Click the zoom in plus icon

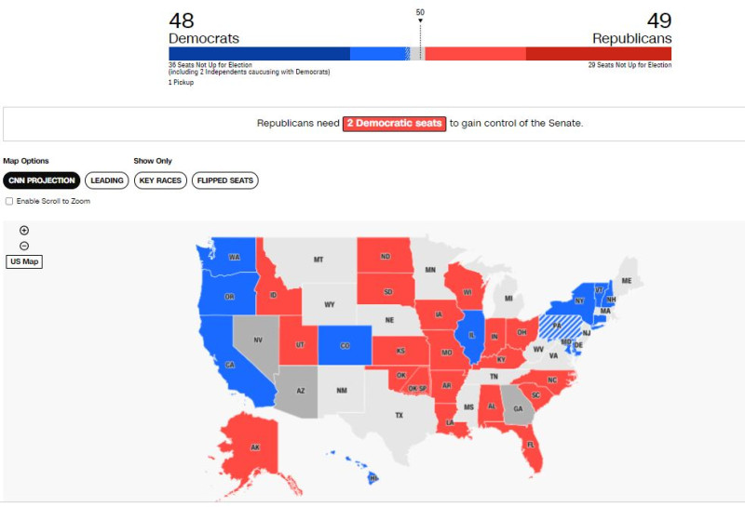click(24, 231)
